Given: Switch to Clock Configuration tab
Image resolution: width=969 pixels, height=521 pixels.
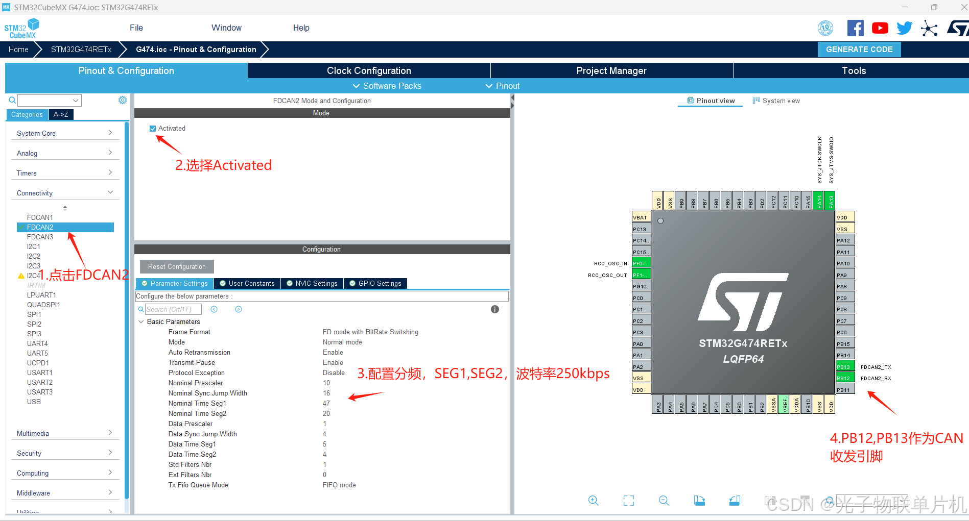Looking at the screenshot, I should [369, 70].
